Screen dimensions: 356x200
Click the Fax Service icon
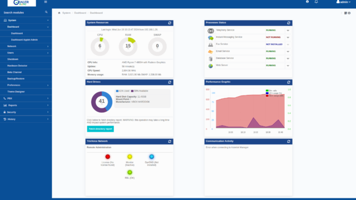pos(211,45)
